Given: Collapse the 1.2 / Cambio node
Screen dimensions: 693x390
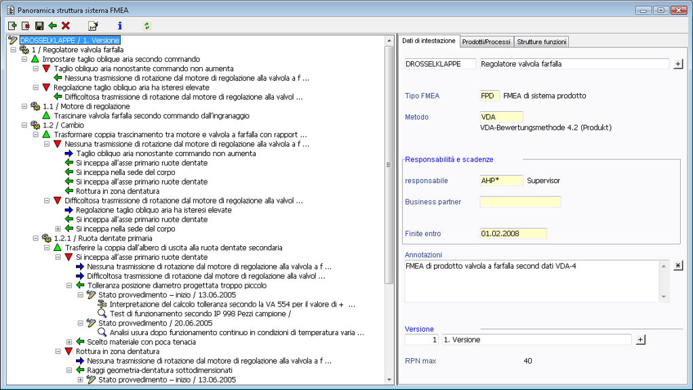Looking at the screenshot, I should pos(24,125).
